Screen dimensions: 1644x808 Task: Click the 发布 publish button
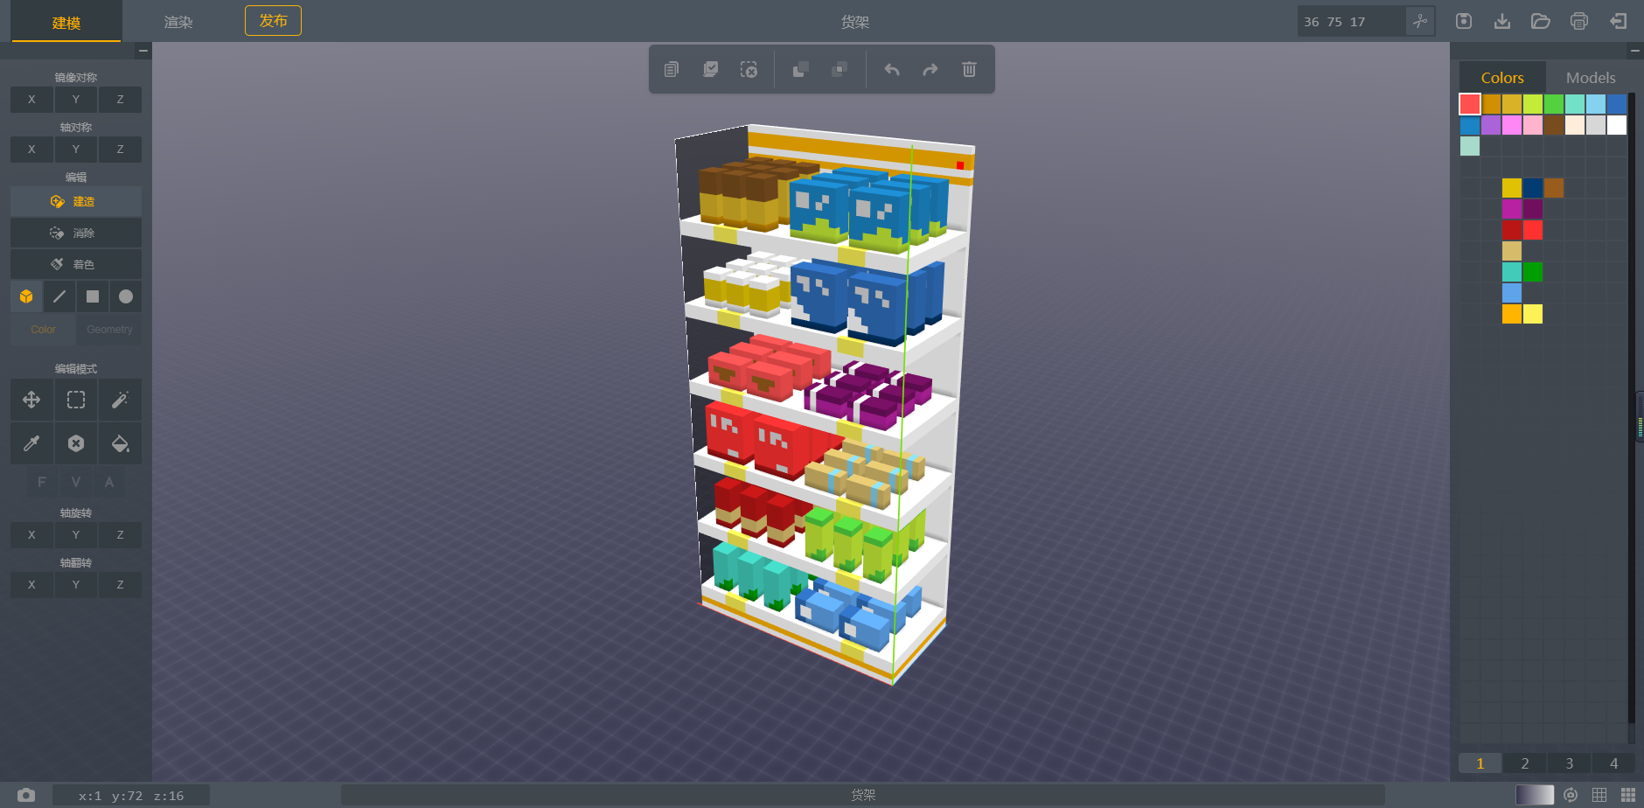(x=273, y=21)
